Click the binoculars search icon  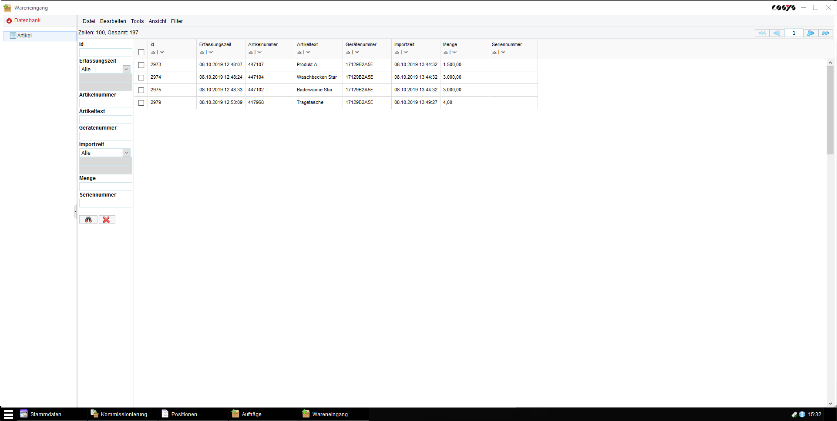(x=88, y=219)
